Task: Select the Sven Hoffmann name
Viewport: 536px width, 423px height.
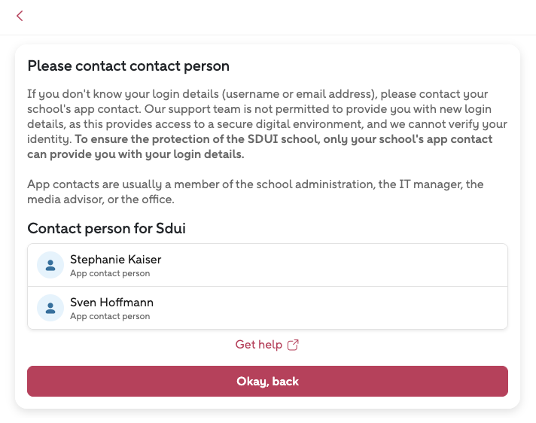Action: tap(111, 303)
